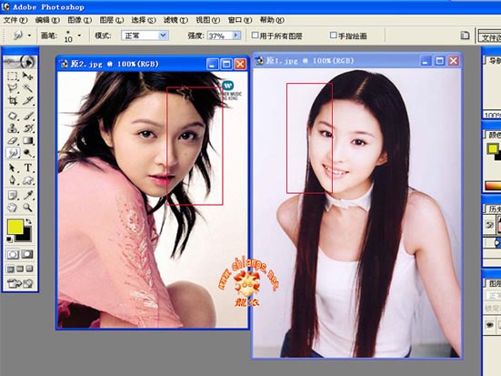Click the 强度 37% input field

point(220,36)
